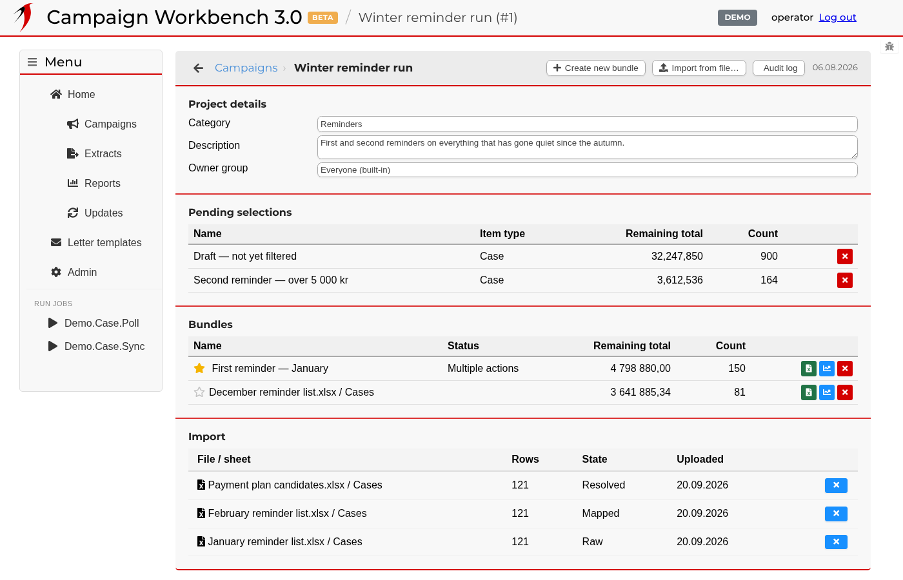The image size is (903, 580).
Task: Click the Owner group field
Action: [588, 169]
